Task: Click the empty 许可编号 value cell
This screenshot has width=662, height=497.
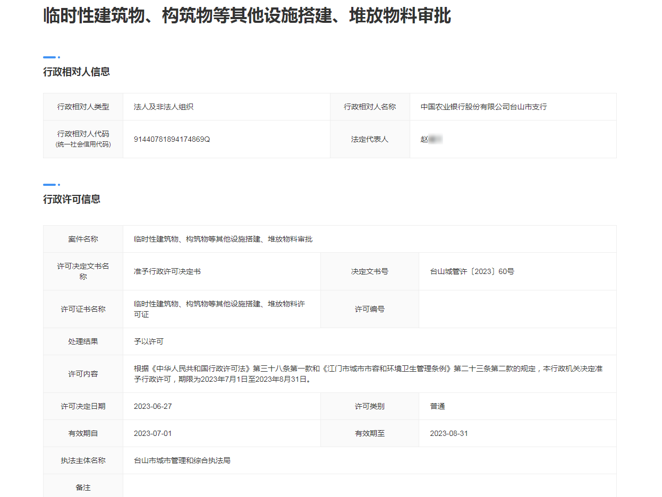Action: point(517,309)
